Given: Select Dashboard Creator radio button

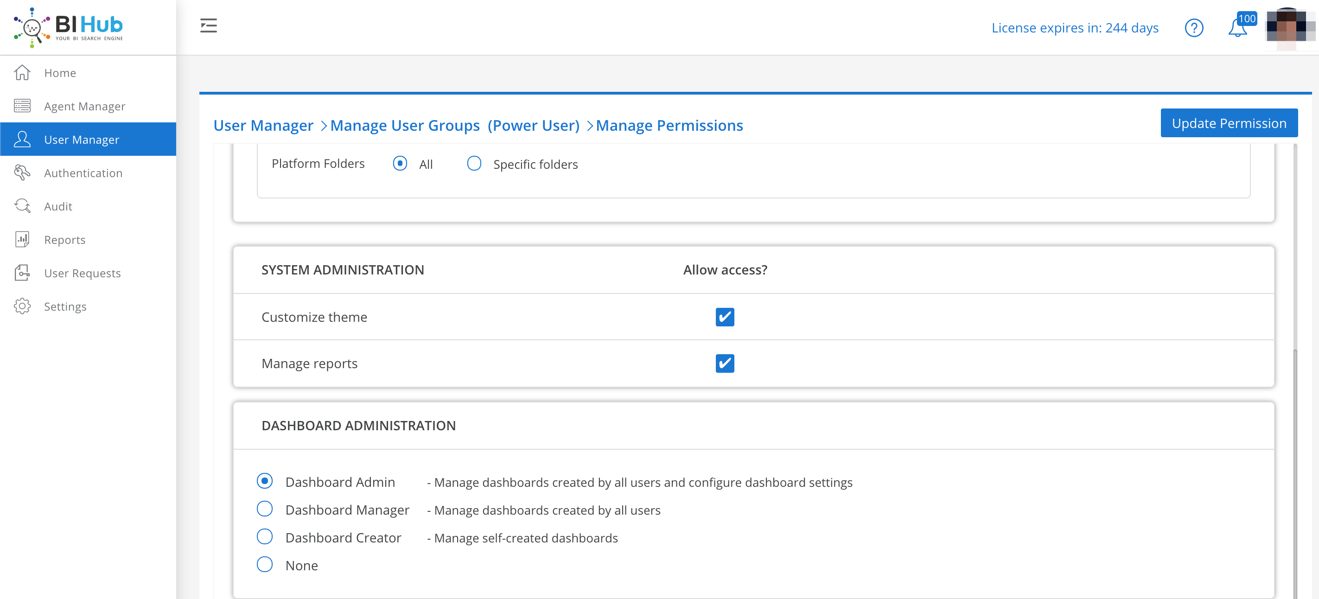Looking at the screenshot, I should point(264,537).
